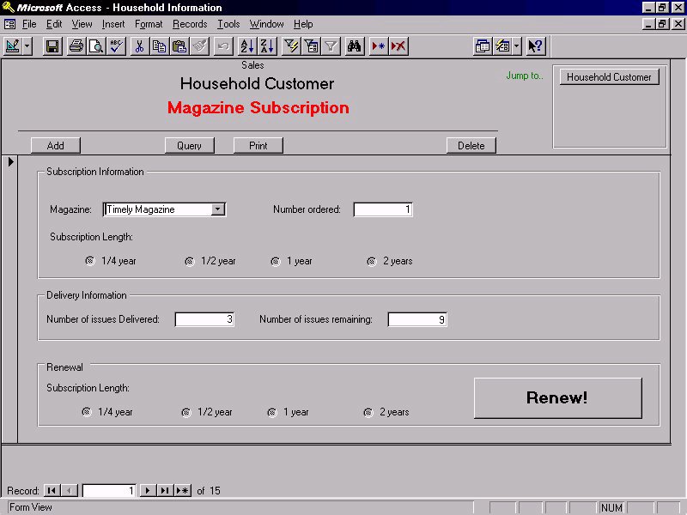687x515 pixels.
Task: Click the Find binoculars icon
Action: click(x=354, y=46)
